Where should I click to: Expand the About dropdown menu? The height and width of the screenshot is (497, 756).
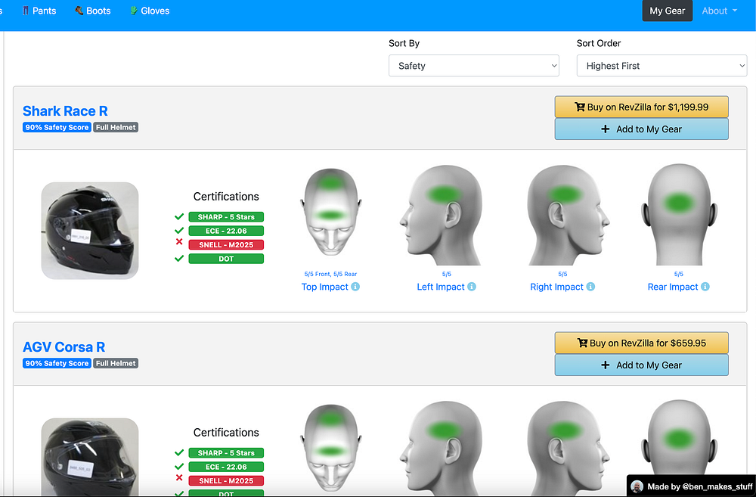coord(720,11)
